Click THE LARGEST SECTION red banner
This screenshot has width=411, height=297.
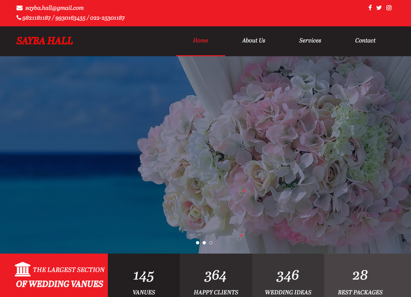click(x=59, y=276)
